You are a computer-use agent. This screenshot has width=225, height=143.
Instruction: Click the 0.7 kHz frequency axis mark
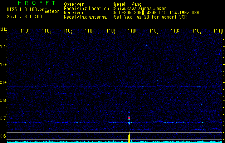3,118
